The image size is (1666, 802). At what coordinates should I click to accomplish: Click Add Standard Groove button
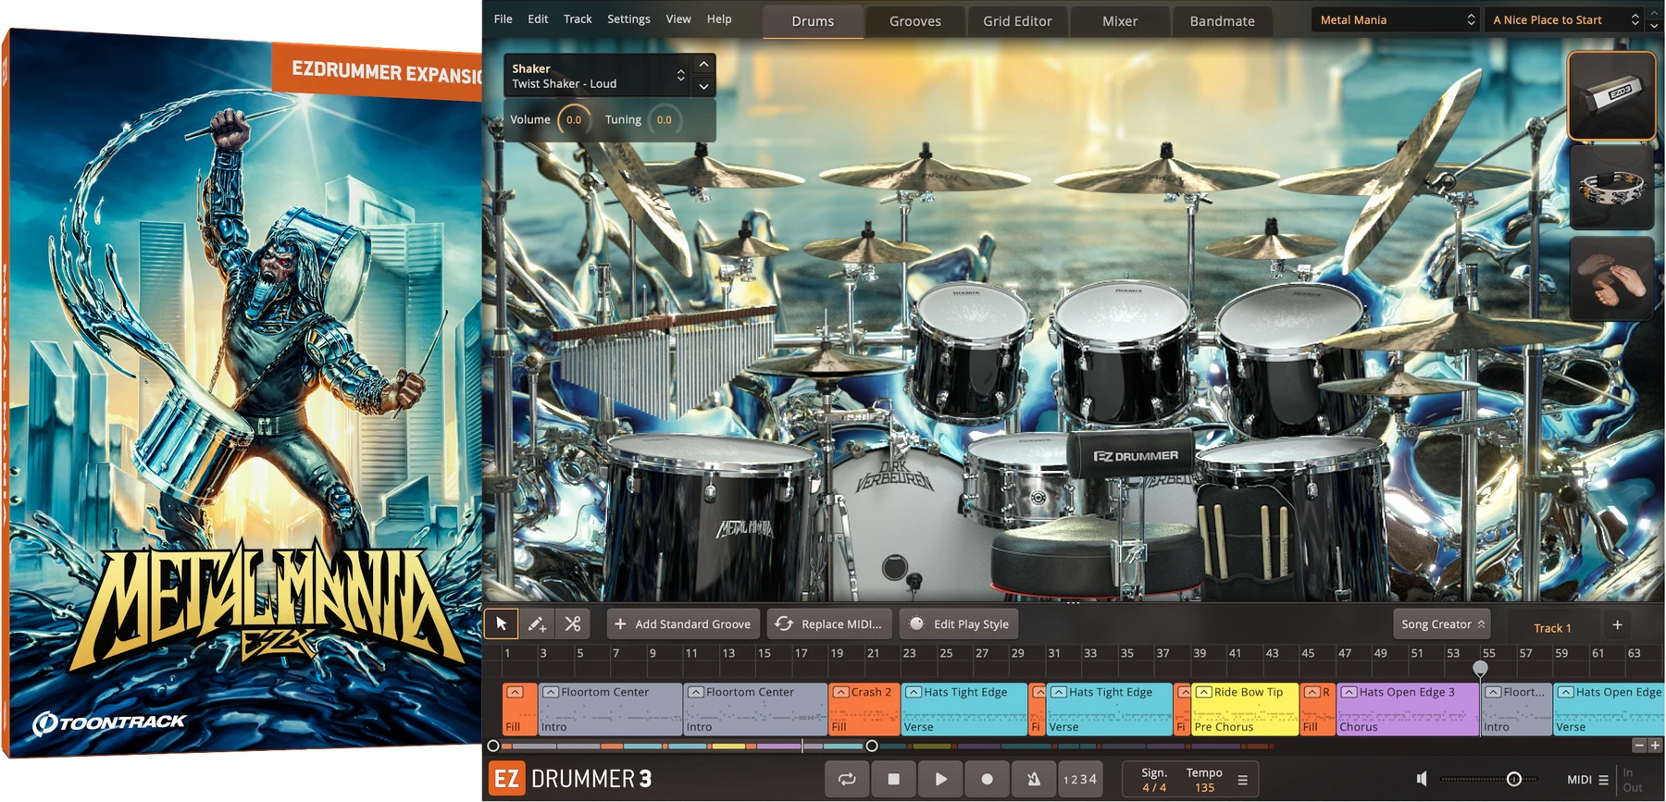click(683, 624)
